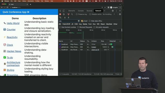The width and height of the screenshot is (165, 93).
Task: Open the Chrome File menu
Action: pyautogui.click(x=11, y=1)
